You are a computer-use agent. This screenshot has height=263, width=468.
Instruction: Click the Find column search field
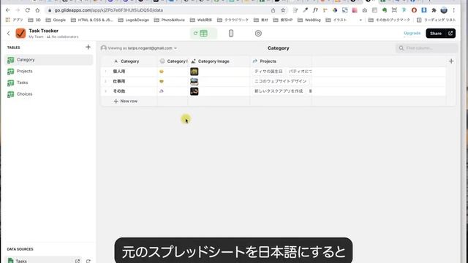click(x=427, y=48)
